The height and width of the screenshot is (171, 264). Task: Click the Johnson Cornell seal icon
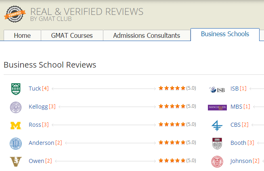217,161
